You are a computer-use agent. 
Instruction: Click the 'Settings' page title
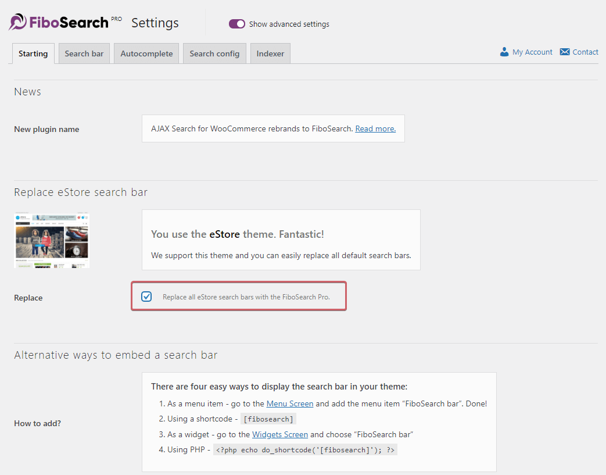pos(155,23)
